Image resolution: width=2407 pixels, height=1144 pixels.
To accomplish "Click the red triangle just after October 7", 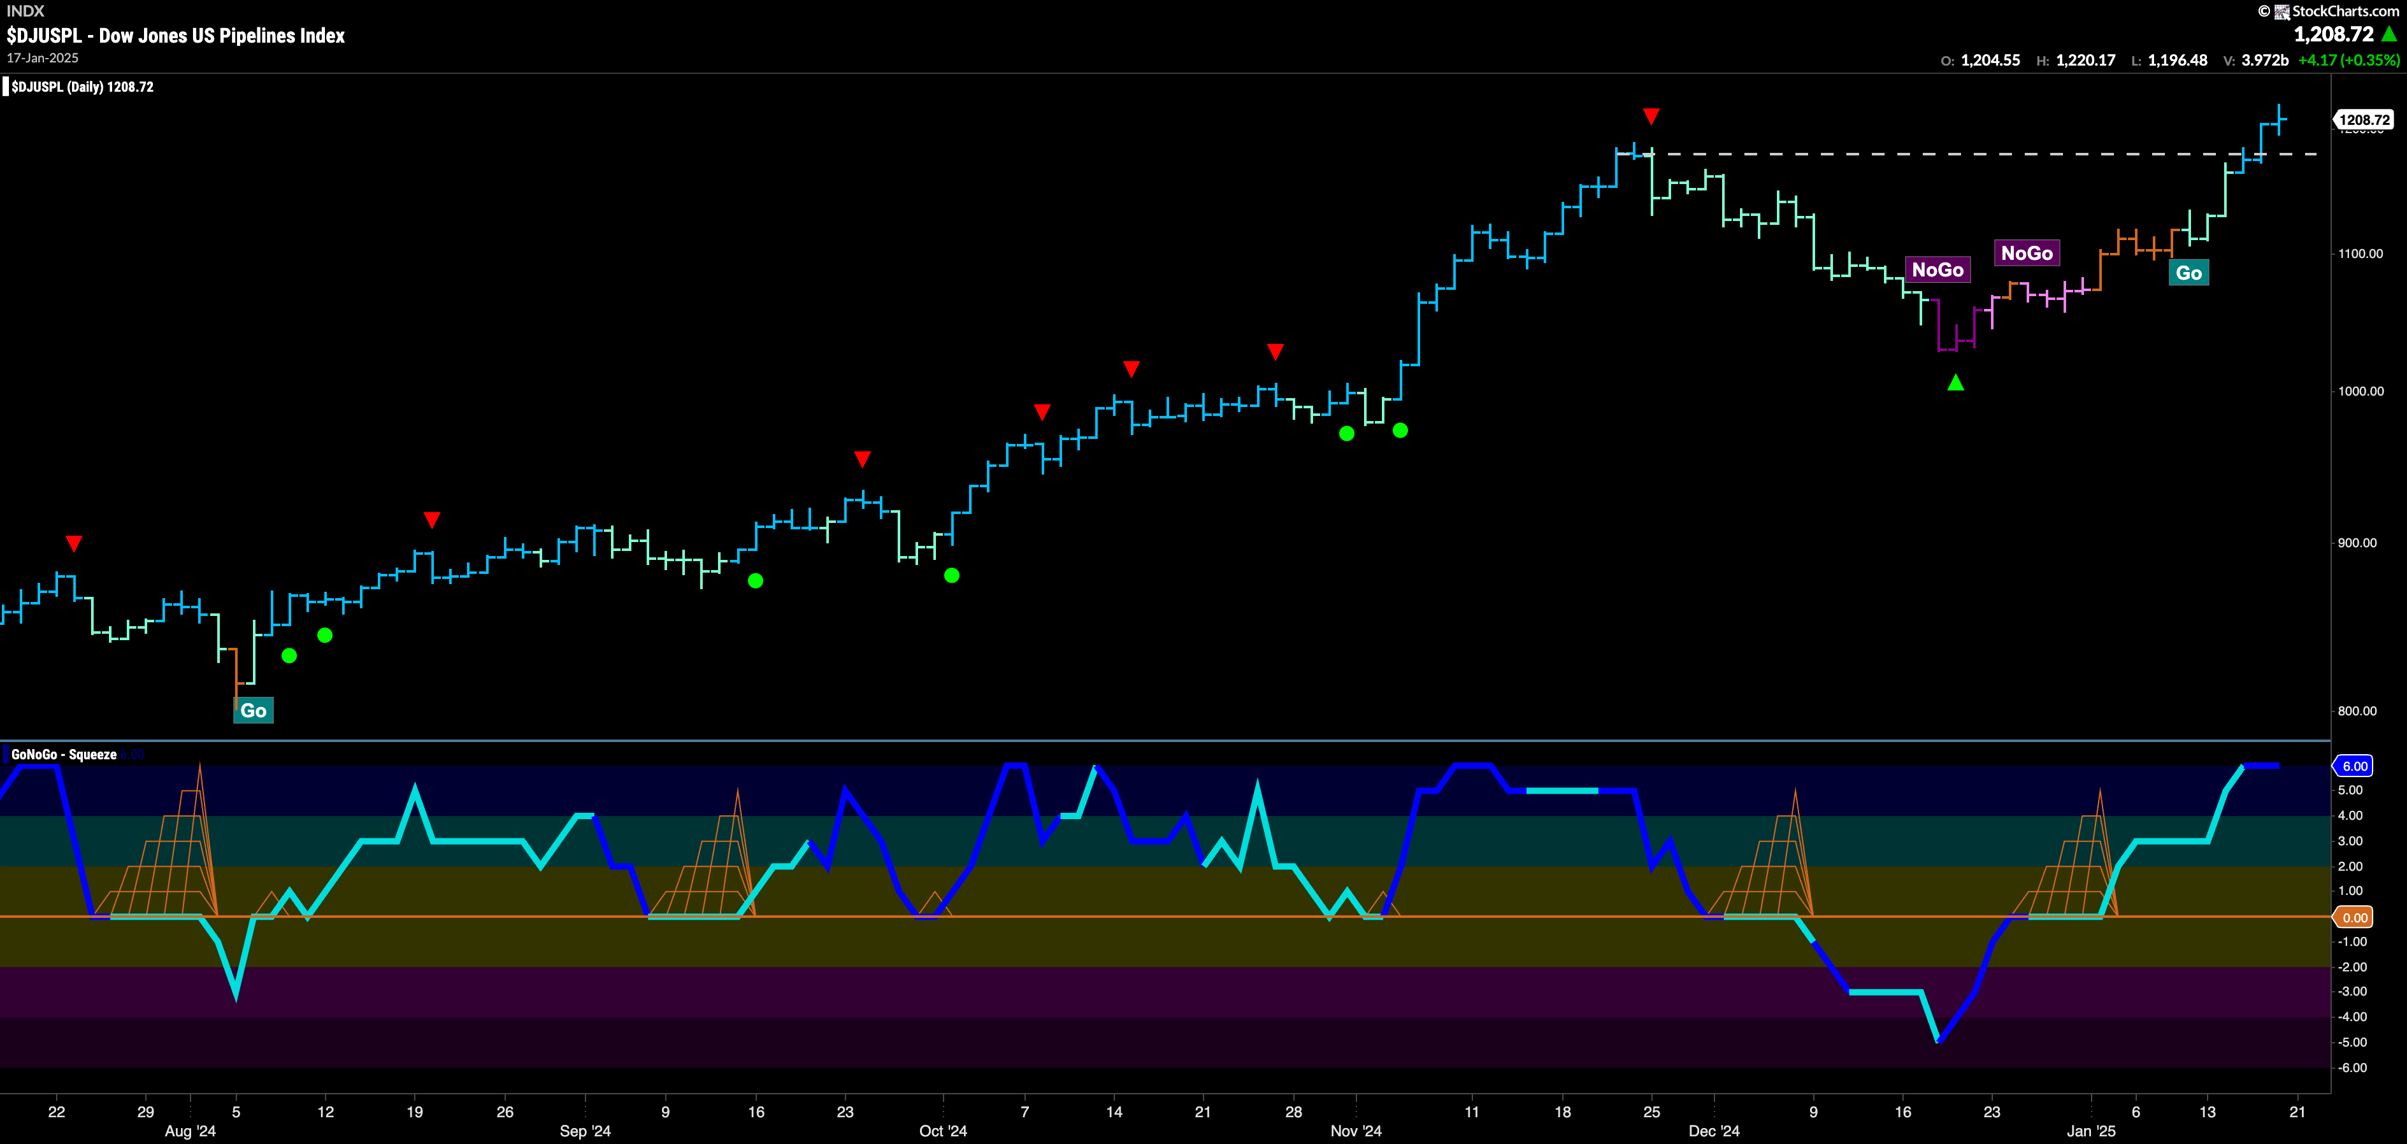I will (1042, 412).
